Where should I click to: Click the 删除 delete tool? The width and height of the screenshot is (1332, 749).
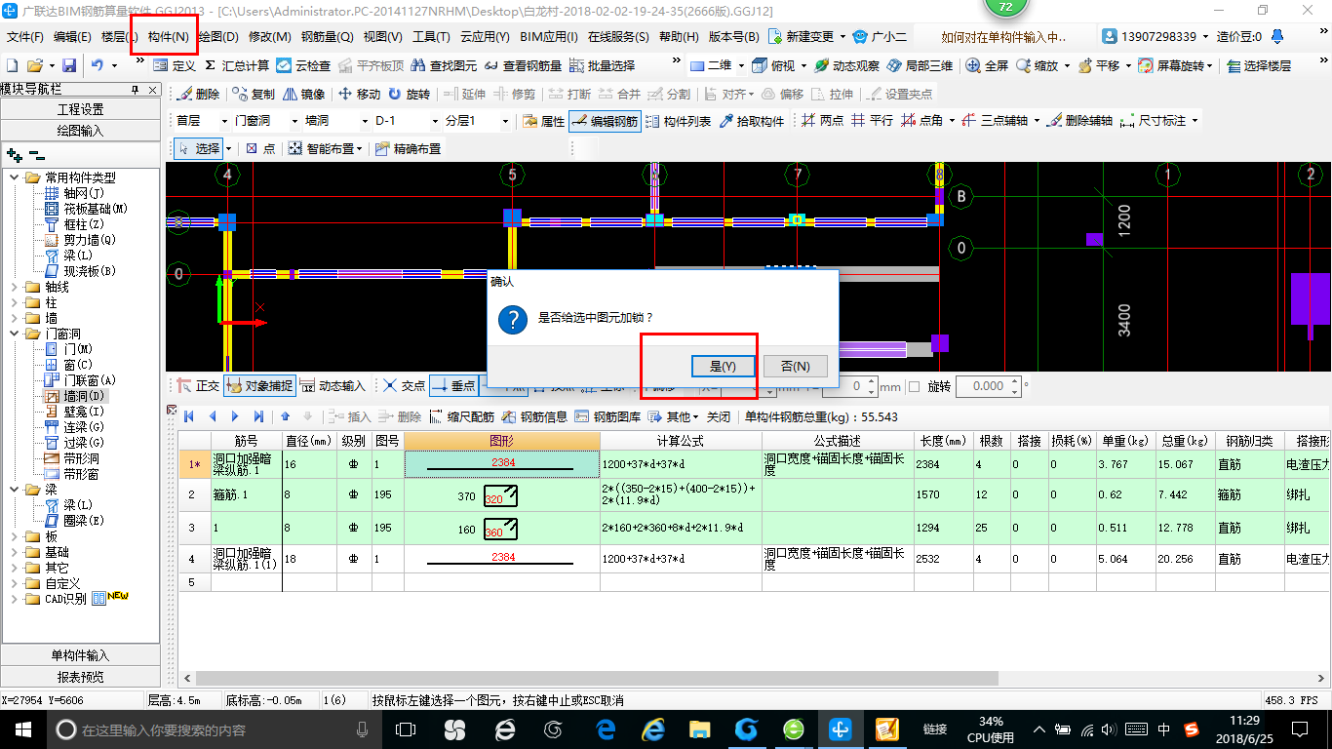click(200, 95)
